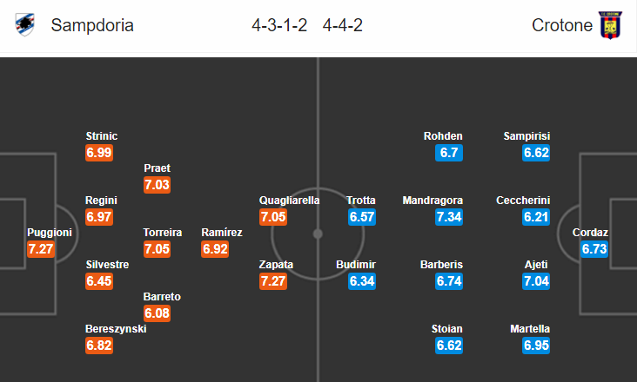Select Puggioni's 7.27 rating badge
Screen dimensions: 637x382
[41, 248]
